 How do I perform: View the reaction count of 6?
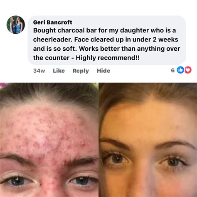click(x=172, y=70)
